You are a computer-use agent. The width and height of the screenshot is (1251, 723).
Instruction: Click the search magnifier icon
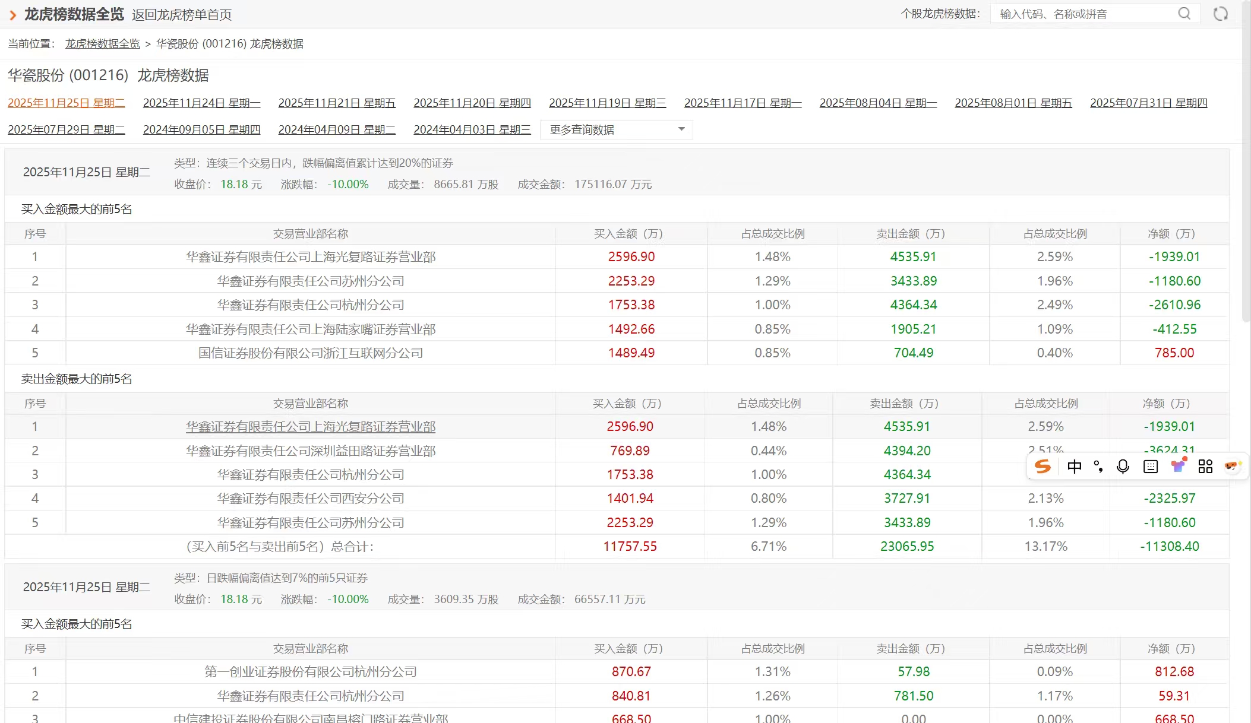click(x=1184, y=14)
